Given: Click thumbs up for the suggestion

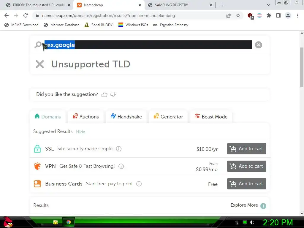Looking at the screenshot, I should click(x=104, y=94).
